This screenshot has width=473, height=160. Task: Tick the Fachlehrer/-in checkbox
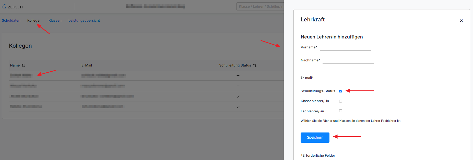pos(340,111)
